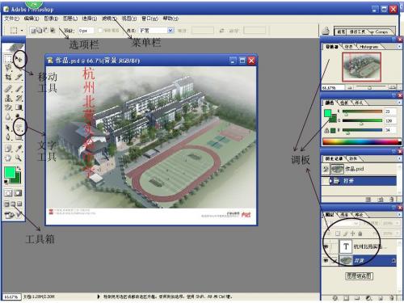Click the Navigator zoom-in mountains button
The height and width of the screenshot is (303, 404).
tap(393, 87)
